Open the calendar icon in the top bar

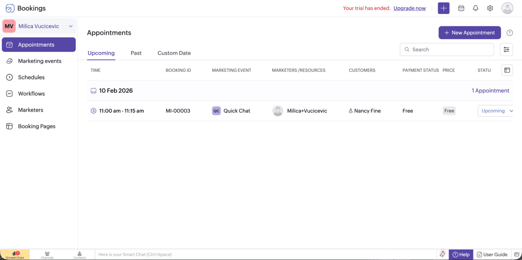(x=461, y=8)
